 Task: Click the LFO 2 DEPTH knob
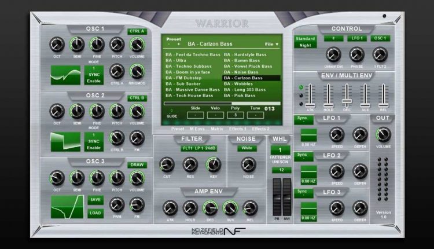tap(360, 171)
